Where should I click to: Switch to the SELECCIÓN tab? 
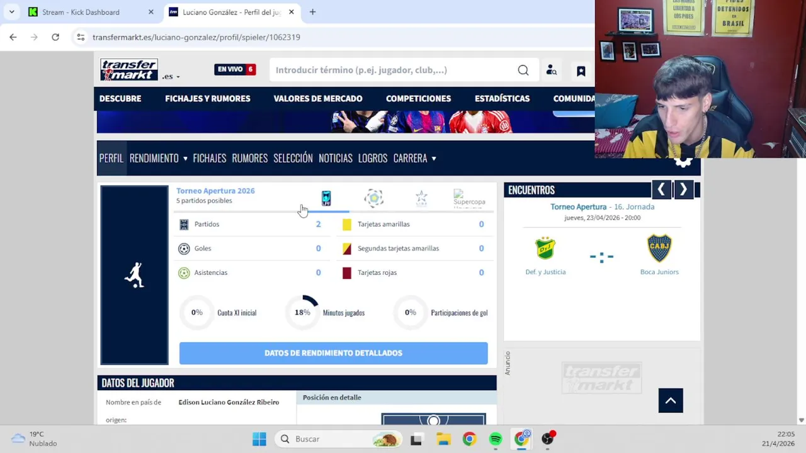[x=293, y=158]
